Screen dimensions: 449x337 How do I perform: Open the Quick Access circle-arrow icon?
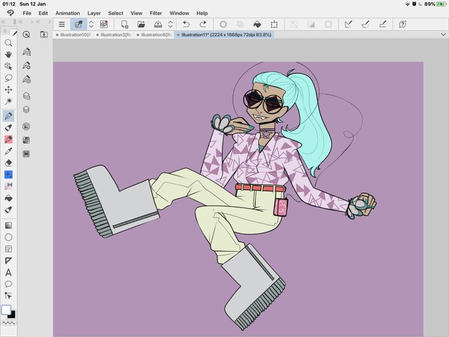click(26, 34)
